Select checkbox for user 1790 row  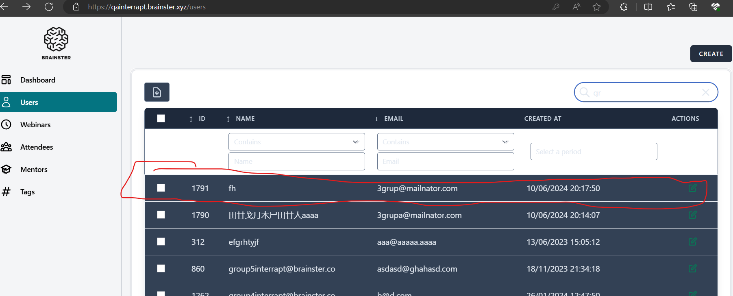pyautogui.click(x=161, y=215)
